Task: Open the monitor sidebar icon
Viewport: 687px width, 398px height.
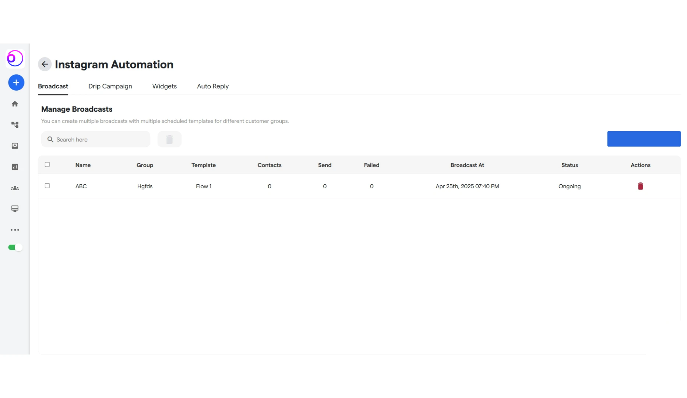Action: tap(15, 209)
